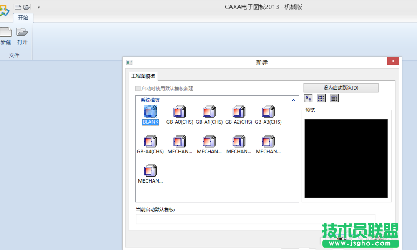
Task: Switch to the 开始 ribbon tab
Action: [23, 18]
